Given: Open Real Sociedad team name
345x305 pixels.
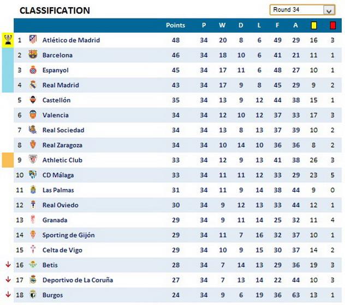Looking at the screenshot, I should click(63, 130).
